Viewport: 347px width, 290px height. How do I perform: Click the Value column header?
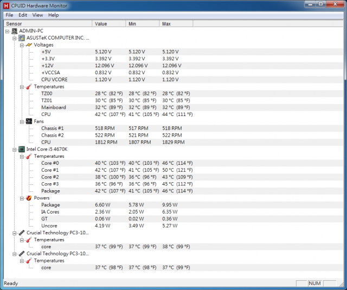[x=109, y=24]
